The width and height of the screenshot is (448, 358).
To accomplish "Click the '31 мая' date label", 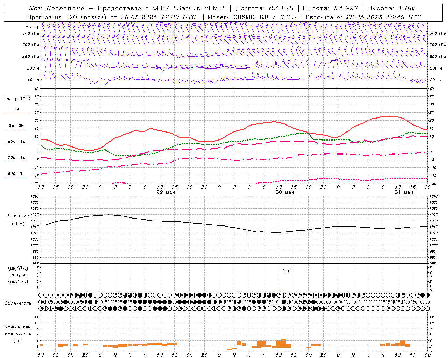I will (x=404, y=192).
